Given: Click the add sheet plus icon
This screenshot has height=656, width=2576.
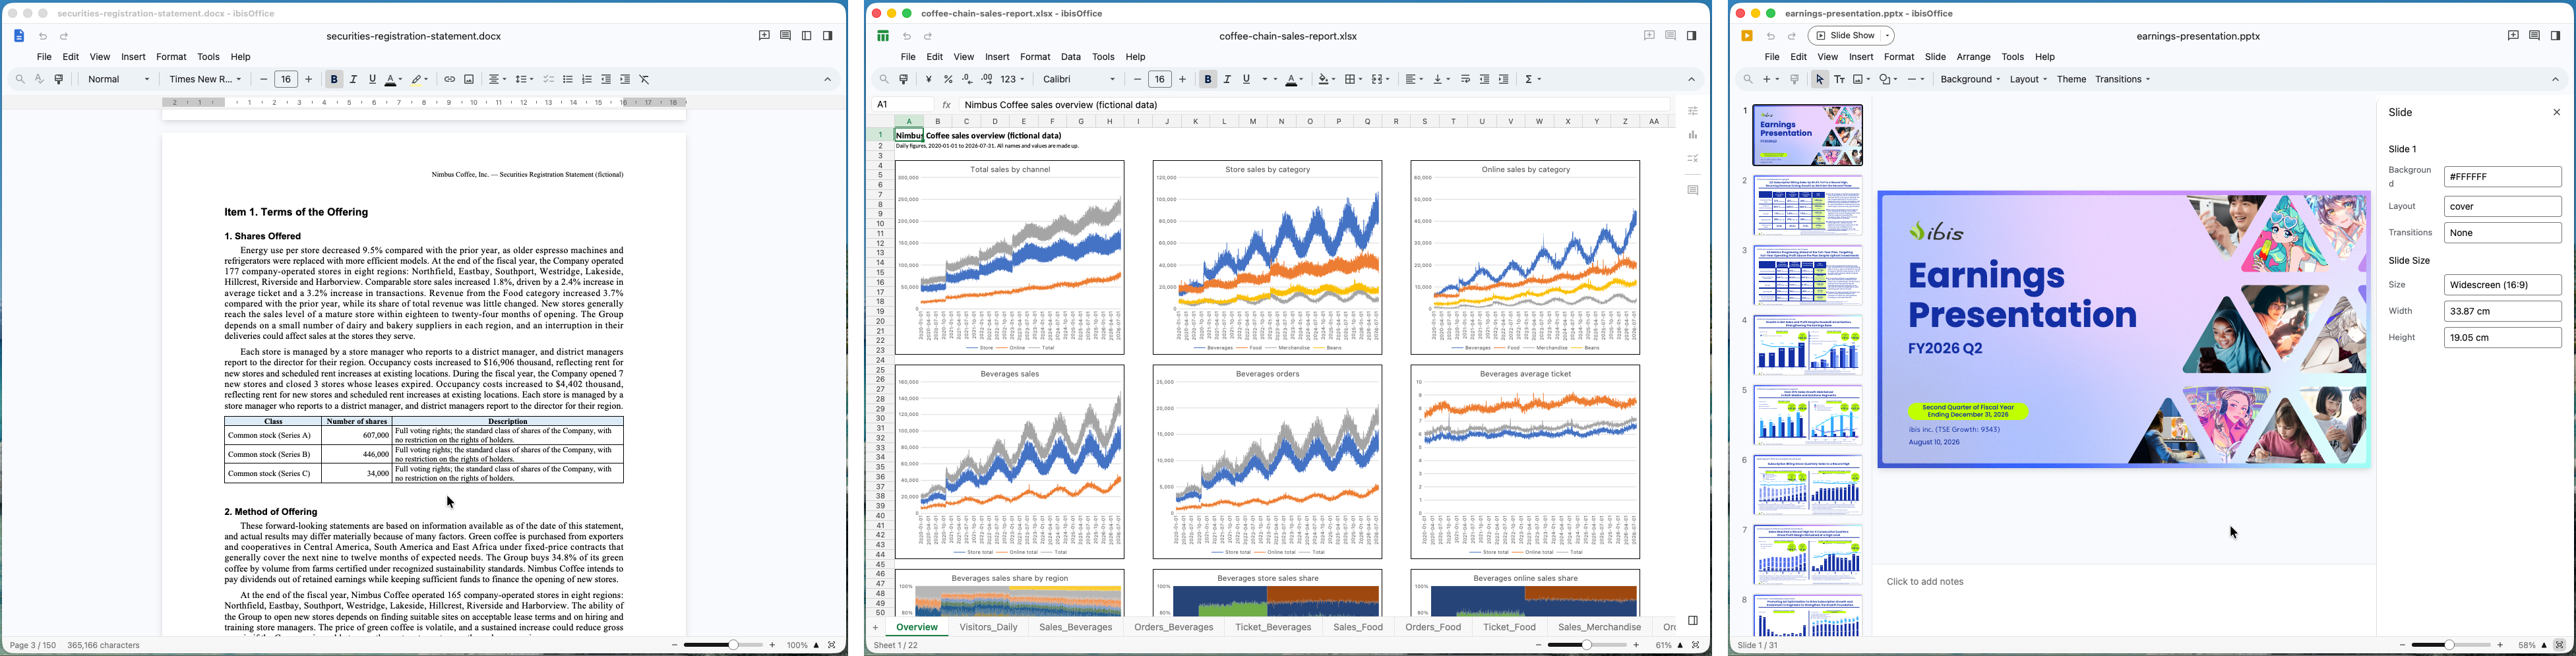Looking at the screenshot, I should 876,628.
